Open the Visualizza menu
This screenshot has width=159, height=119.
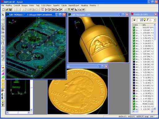[84, 5]
